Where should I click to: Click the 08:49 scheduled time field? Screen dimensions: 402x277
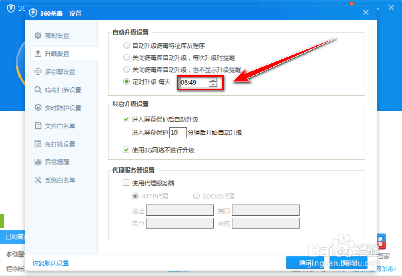[194, 82]
